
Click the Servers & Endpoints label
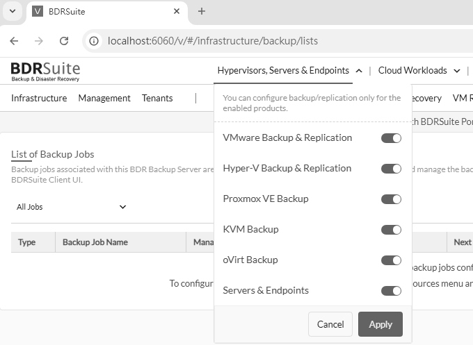tap(266, 290)
